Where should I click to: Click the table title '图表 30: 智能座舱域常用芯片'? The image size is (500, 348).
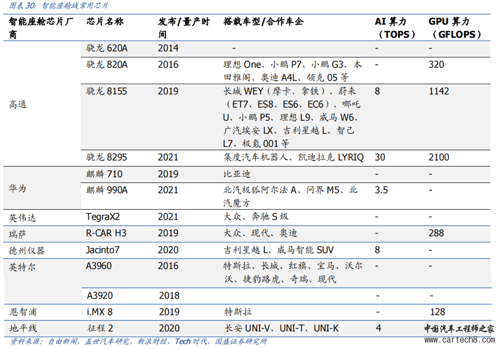59,5
